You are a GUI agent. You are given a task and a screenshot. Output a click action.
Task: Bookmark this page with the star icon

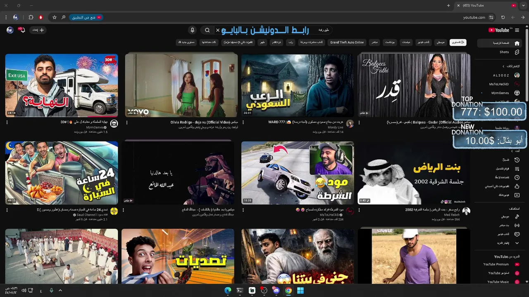point(54,17)
